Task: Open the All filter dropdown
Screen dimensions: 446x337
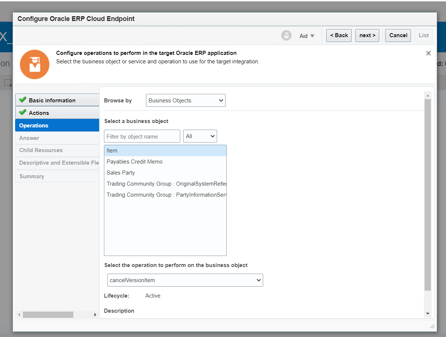Action: tap(200, 136)
